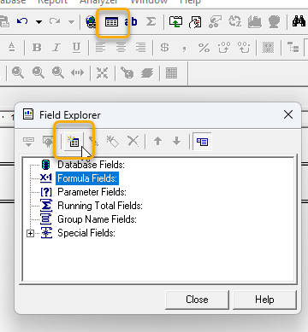Click the four-arrows X icon

point(102,73)
